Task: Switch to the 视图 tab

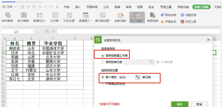Action: [x=140, y=7]
